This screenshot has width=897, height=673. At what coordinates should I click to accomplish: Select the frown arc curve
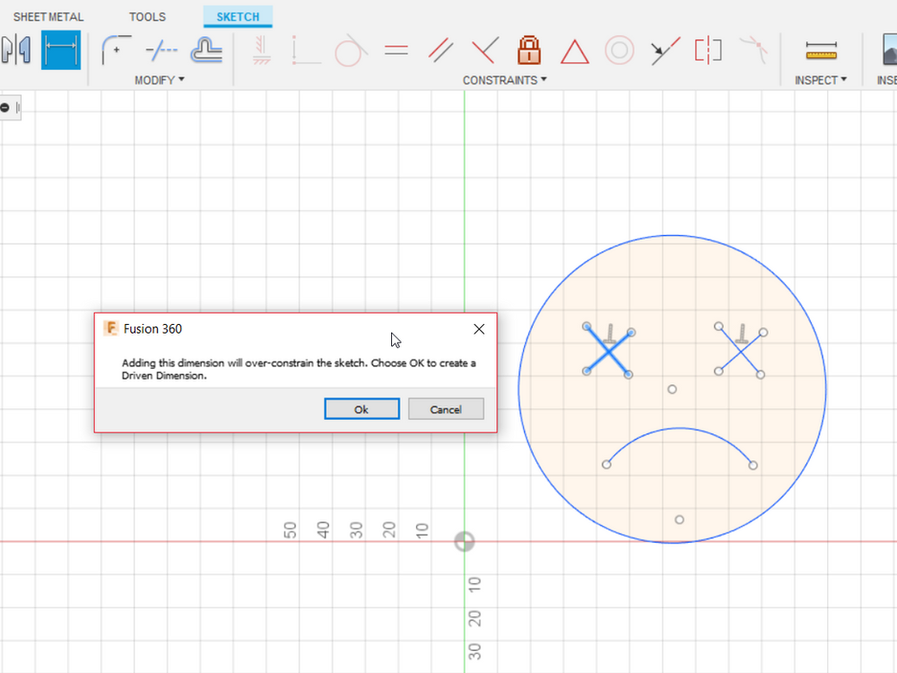[680, 429]
